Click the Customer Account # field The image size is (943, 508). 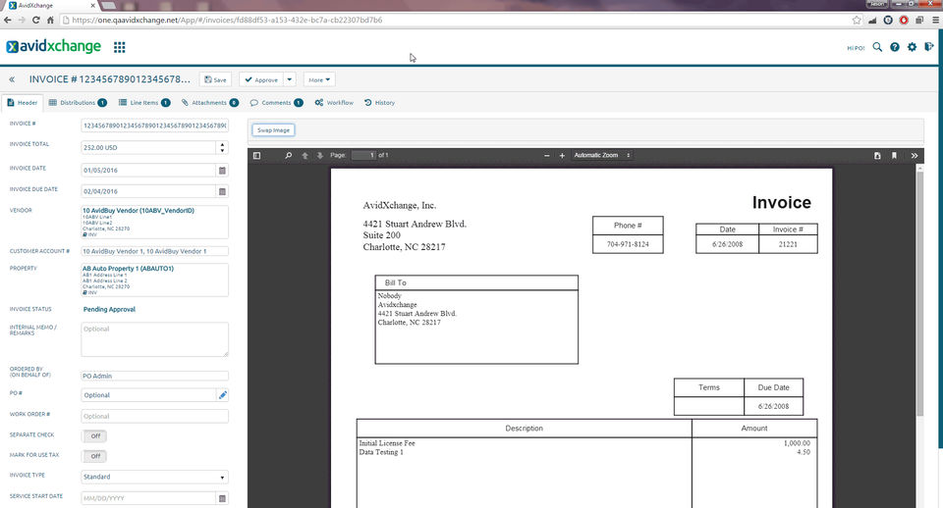coord(154,251)
